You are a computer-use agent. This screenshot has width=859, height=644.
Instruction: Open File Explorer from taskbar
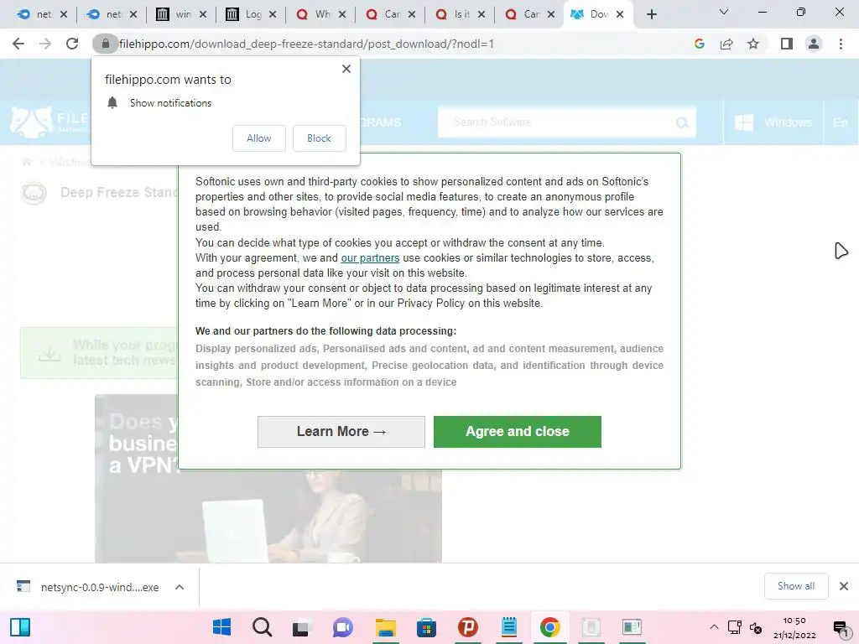[x=385, y=627]
